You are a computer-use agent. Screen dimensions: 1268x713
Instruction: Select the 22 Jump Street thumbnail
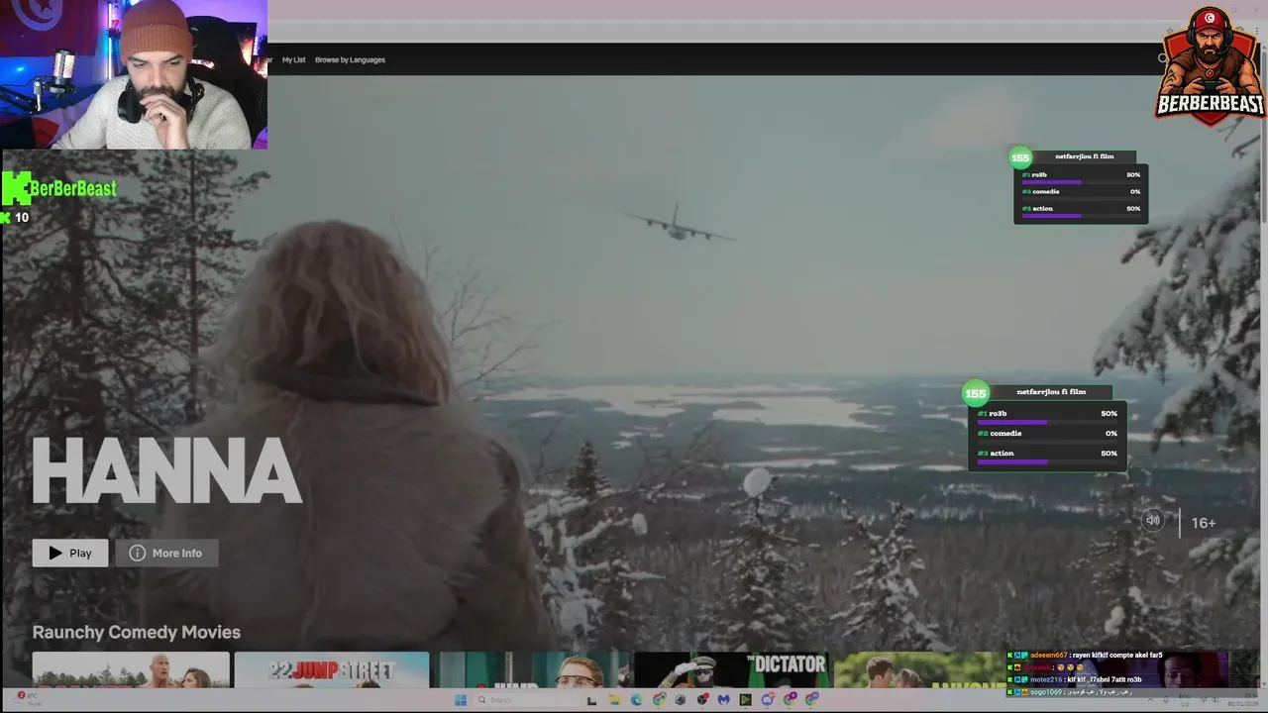[332, 669]
